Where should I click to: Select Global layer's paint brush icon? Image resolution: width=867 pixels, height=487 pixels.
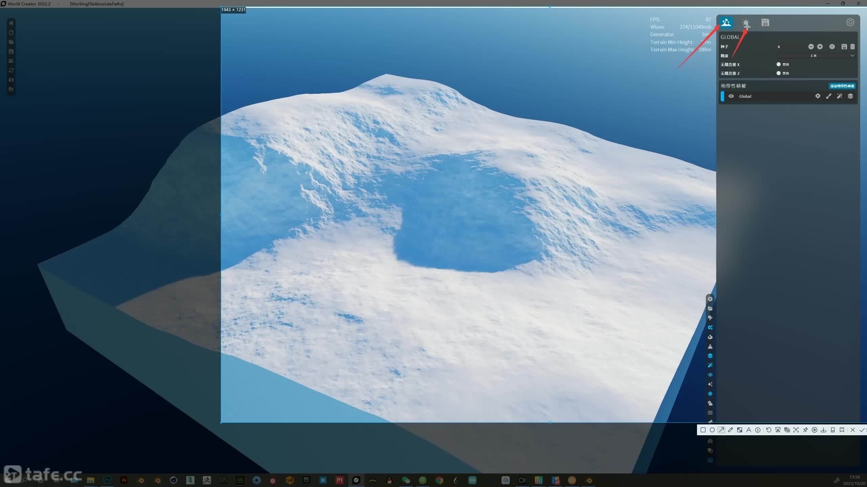coord(829,96)
